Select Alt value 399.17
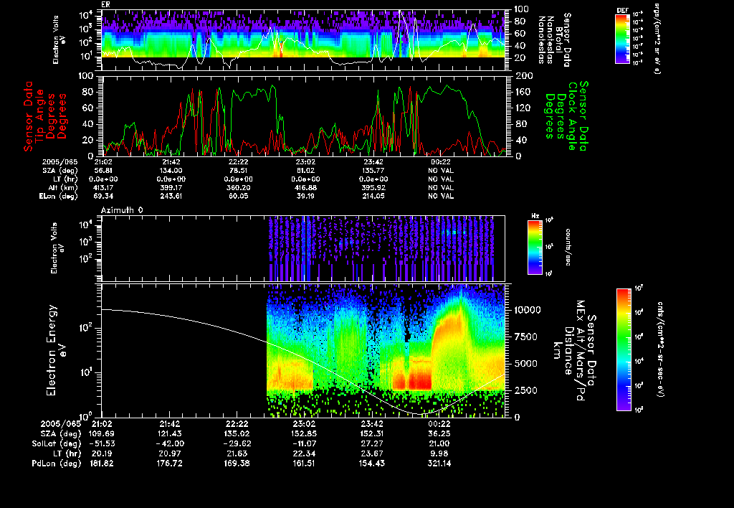 pyautogui.click(x=171, y=188)
